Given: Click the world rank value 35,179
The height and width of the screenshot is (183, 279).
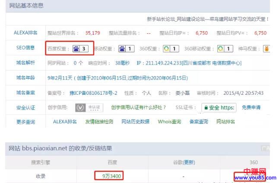Looking at the screenshot, I should [93, 33].
